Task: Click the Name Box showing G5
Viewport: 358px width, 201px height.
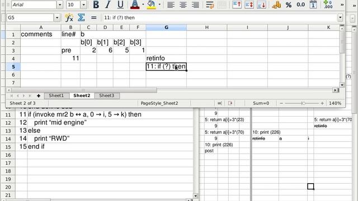Action: [30, 17]
